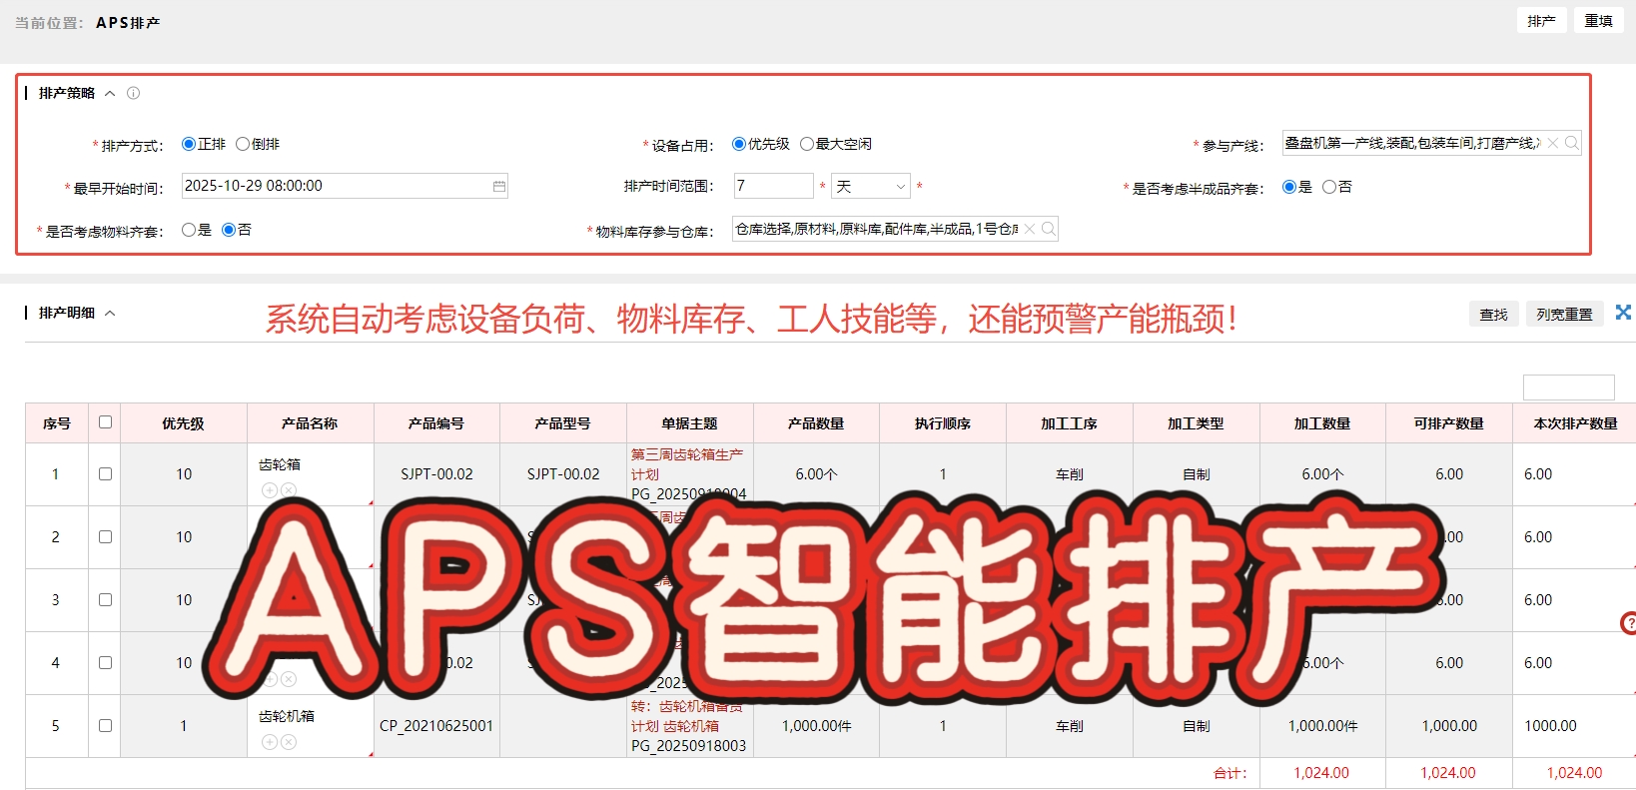This screenshot has height=790, width=1636.
Task: Click the info icon beside 排产策略
Action: point(133,93)
